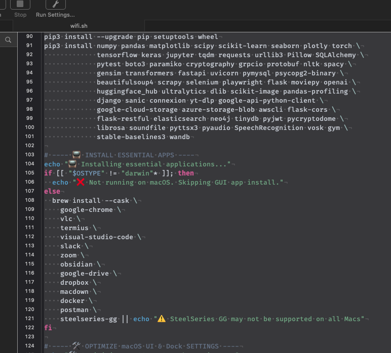Click on 'docker' on line 119

[x=72, y=301]
